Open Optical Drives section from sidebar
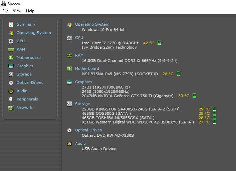Viewport: 236px width, 171px height. click(30, 83)
